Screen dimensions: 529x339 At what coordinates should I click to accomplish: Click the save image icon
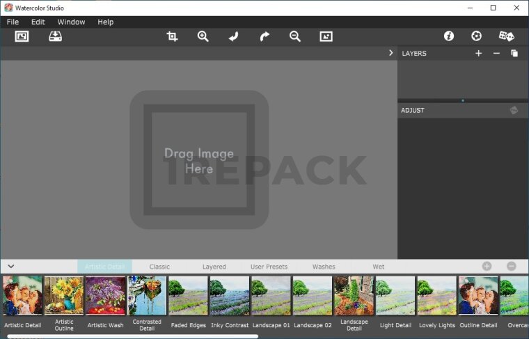[x=55, y=36]
